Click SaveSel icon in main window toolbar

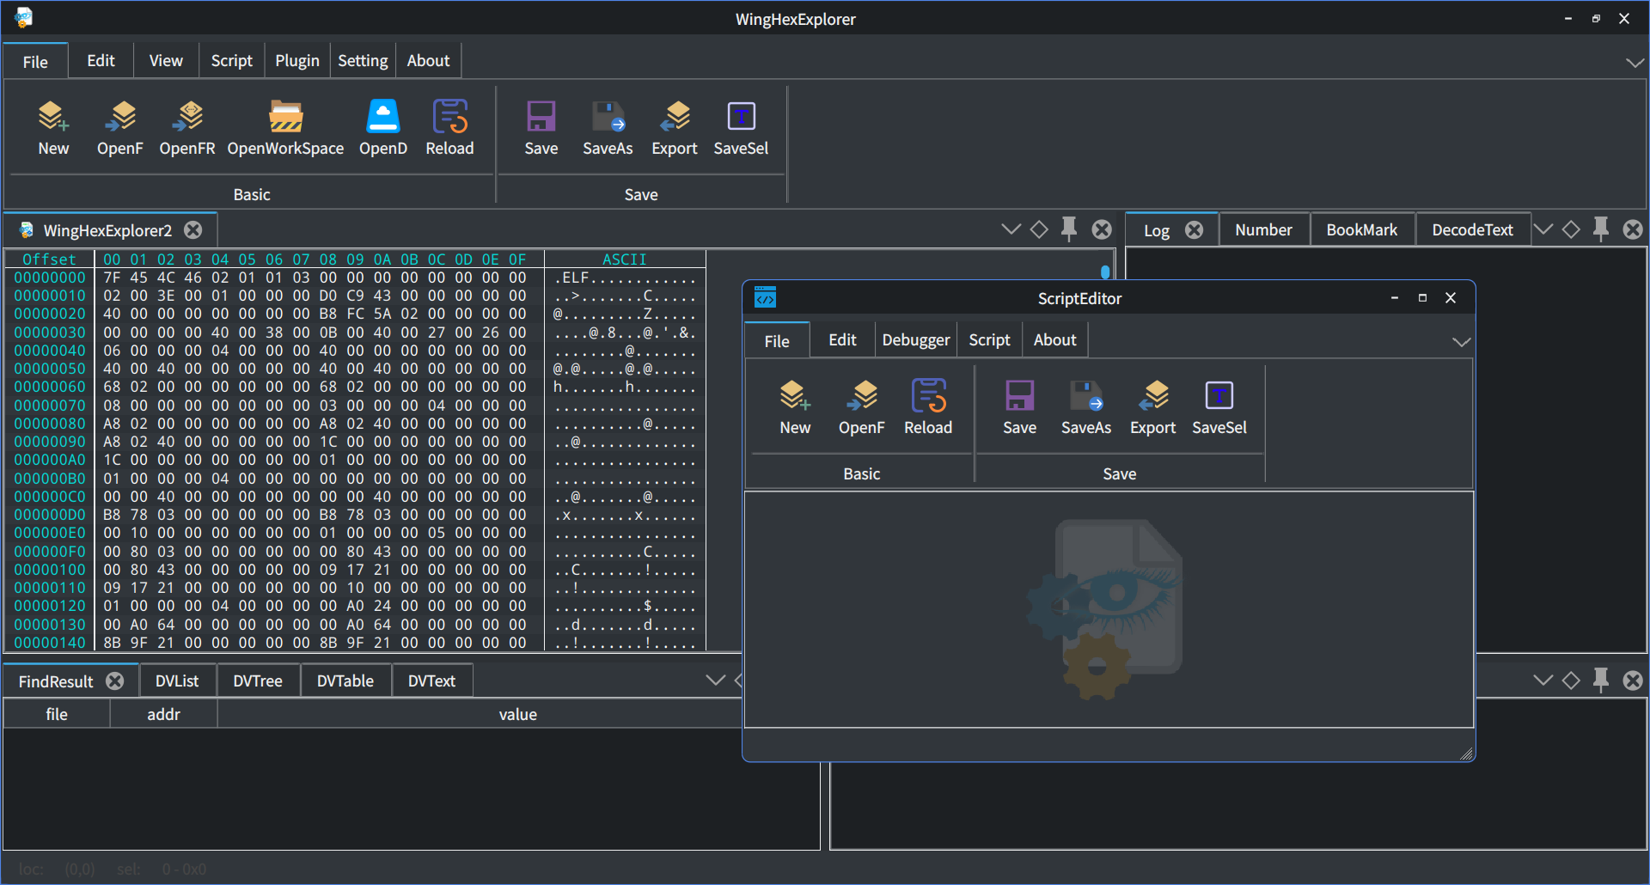point(741,117)
